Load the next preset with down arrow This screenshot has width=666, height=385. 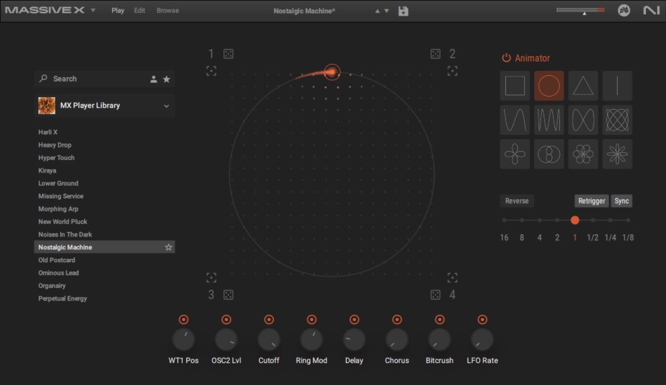coord(387,11)
